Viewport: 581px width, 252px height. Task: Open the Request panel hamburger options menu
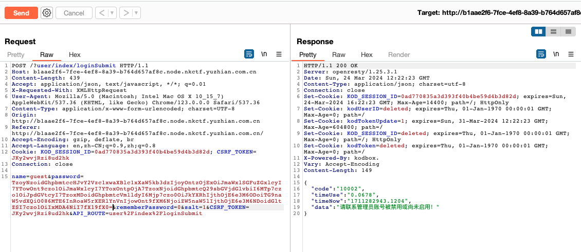[279, 54]
